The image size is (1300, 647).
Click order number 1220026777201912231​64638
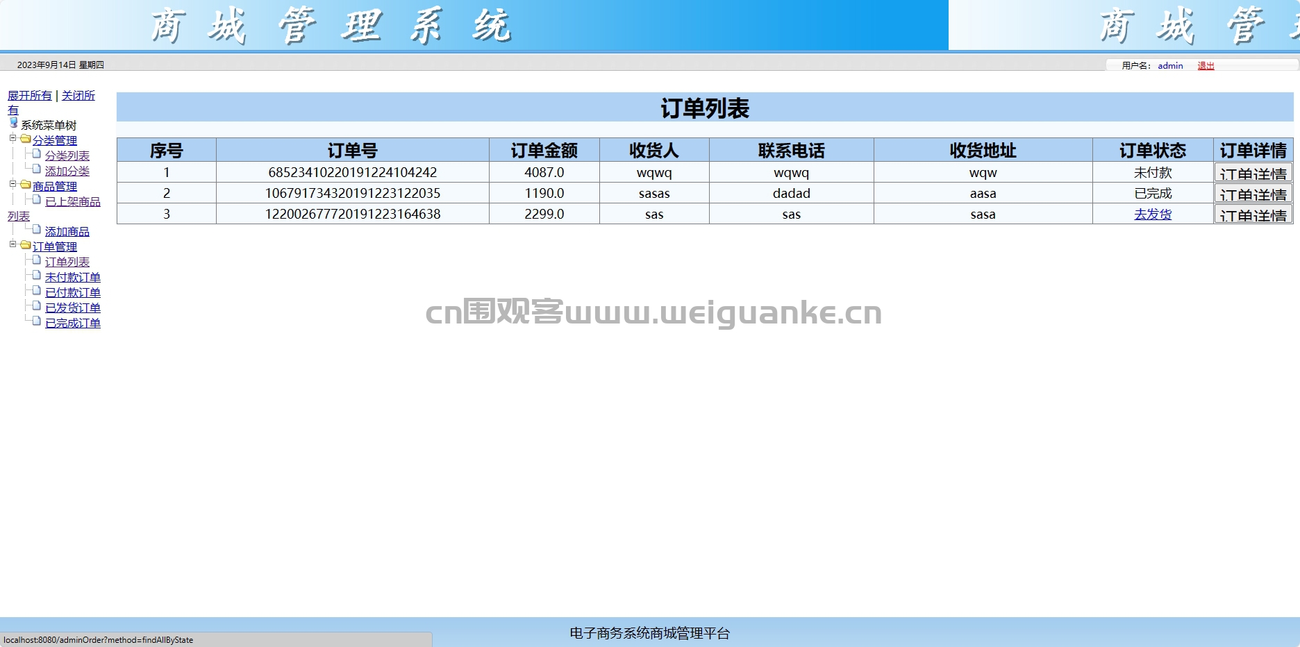pyautogui.click(x=353, y=214)
